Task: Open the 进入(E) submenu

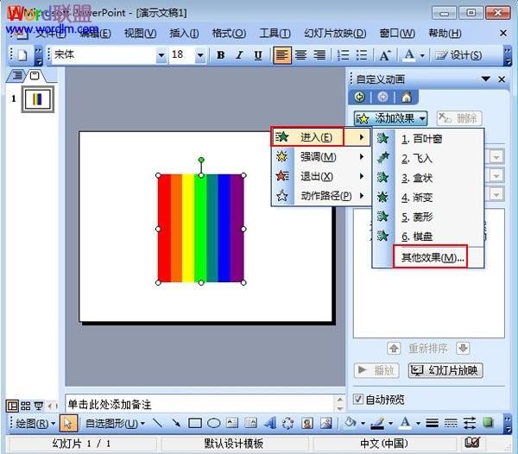Action: click(320, 136)
